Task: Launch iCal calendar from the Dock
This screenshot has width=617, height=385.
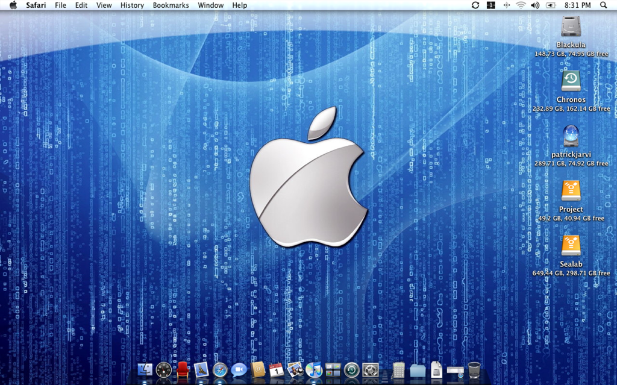Action: [276, 370]
